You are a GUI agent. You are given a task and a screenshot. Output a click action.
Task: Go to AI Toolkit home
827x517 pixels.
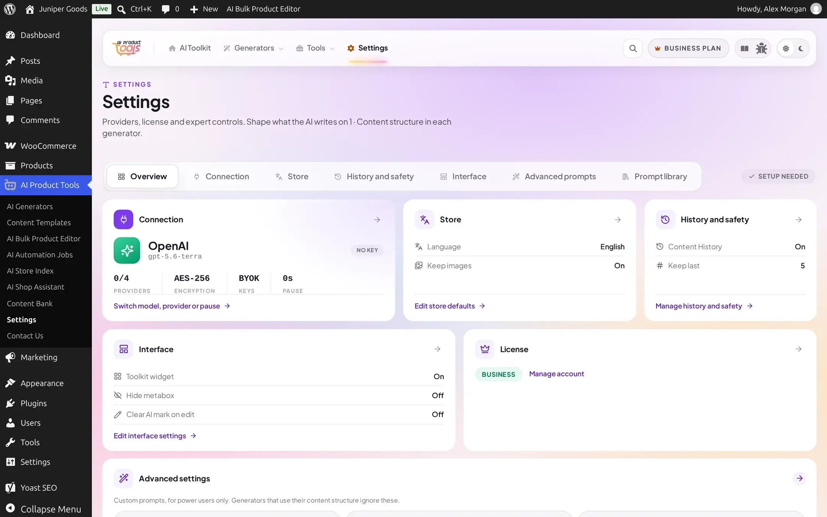coord(190,48)
